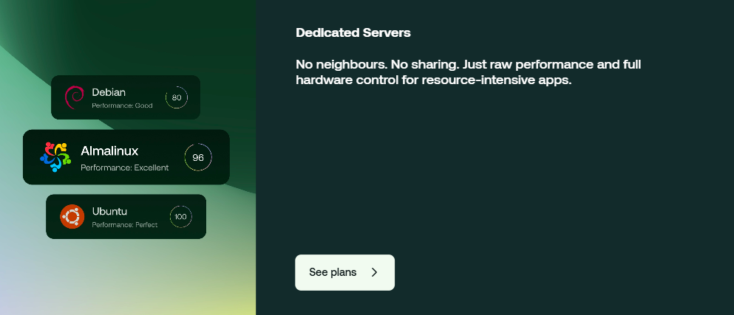
Task: Click the score 80 circle indicator
Action: pyautogui.click(x=177, y=97)
